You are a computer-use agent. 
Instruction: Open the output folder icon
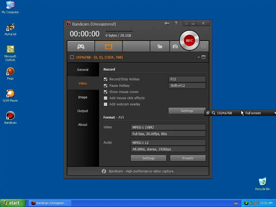160,46
